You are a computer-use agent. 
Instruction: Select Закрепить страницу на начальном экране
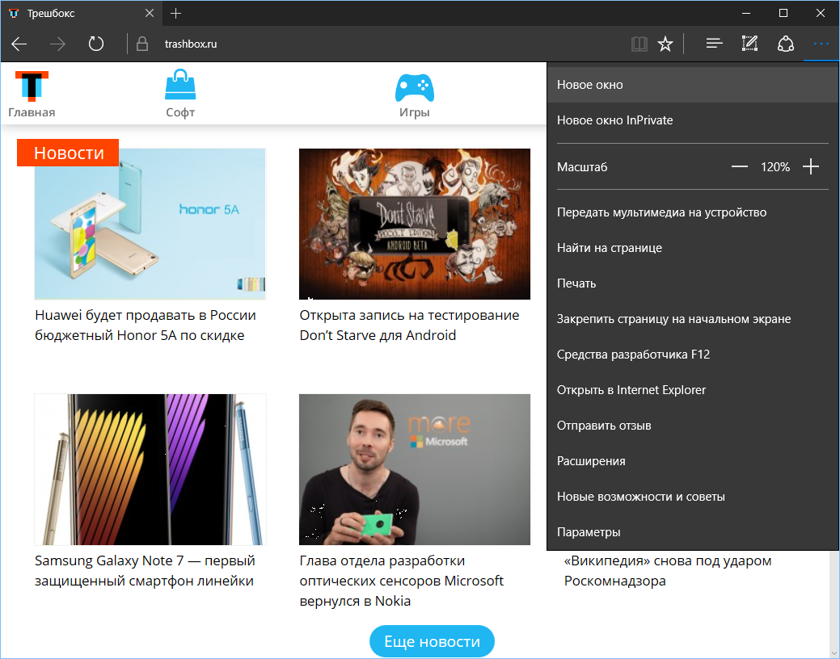coord(693,318)
